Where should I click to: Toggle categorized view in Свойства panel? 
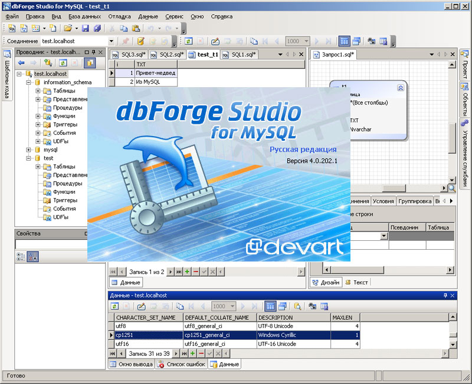21,257
